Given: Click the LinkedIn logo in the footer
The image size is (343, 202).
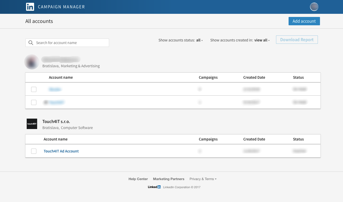Looking at the screenshot, I should (154, 187).
